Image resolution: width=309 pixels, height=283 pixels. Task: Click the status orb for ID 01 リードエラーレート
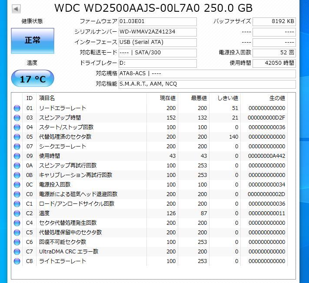tap(17, 108)
